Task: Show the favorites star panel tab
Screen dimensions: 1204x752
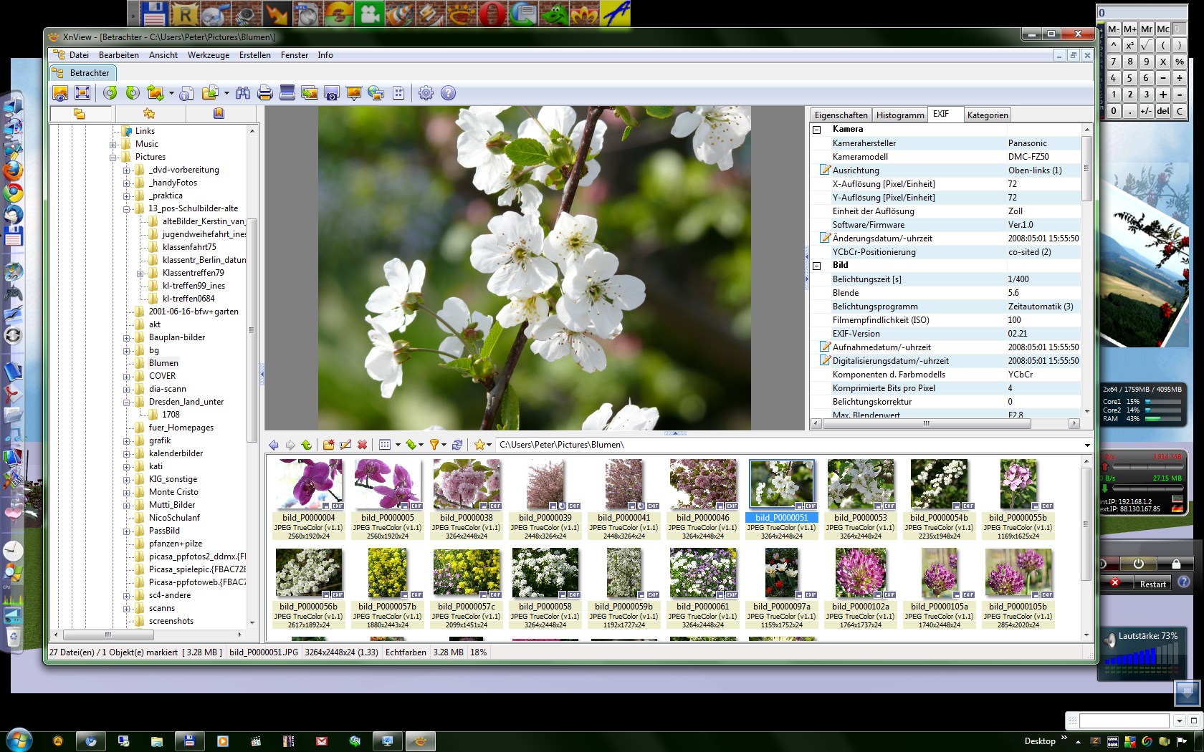Action: [x=149, y=113]
